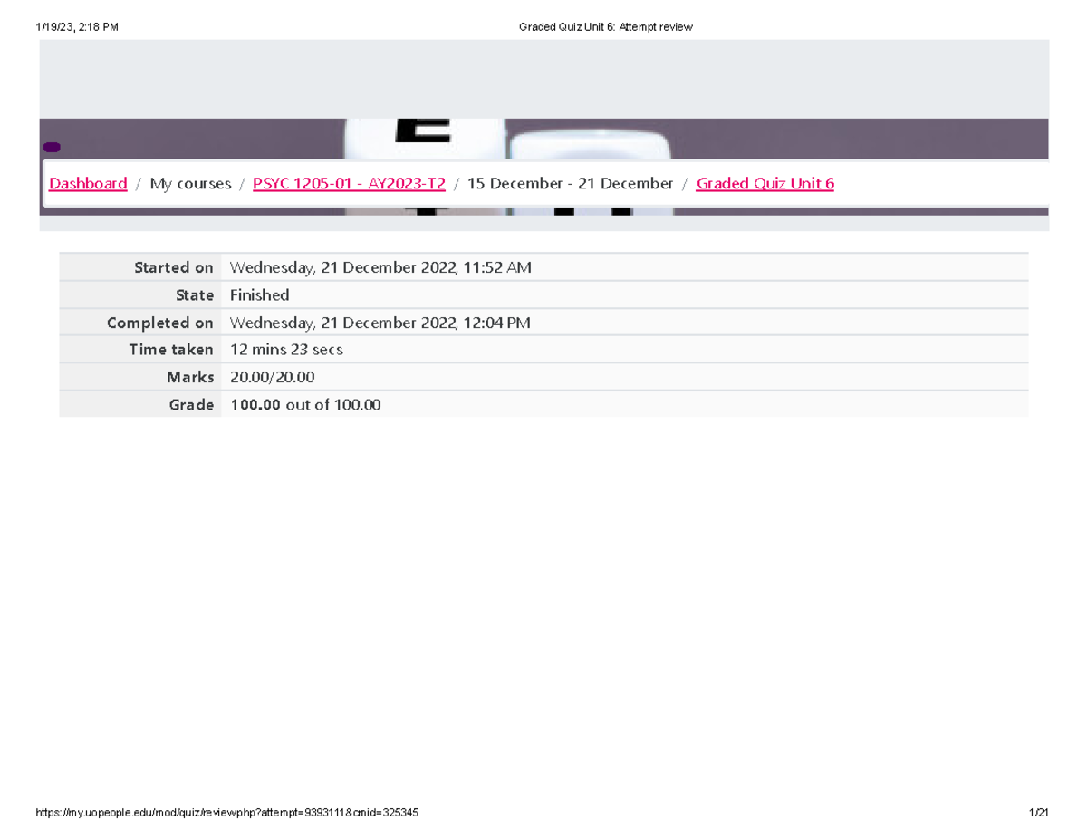1087x840 pixels.
Task: Select the Grade value 100.00
Action: tap(254, 404)
